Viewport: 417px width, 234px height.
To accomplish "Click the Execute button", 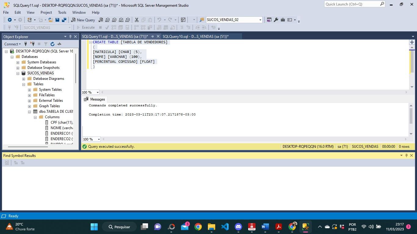I will (85, 27).
